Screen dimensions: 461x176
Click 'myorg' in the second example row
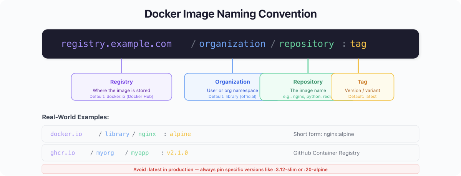pyautogui.click(x=105, y=153)
